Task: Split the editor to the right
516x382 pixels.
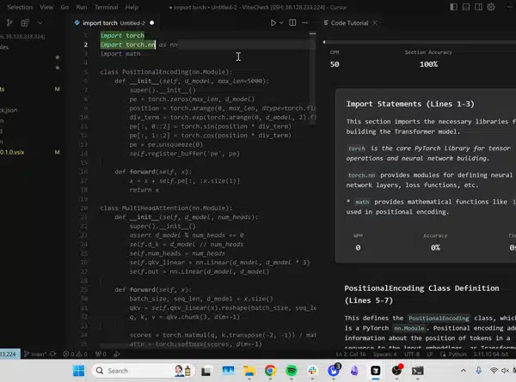Action: click(x=292, y=22)
